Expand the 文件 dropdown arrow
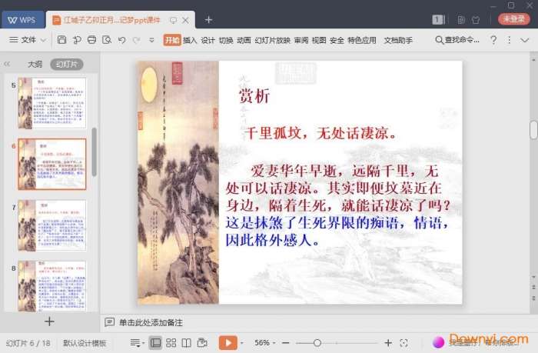The width and height of the screenshot is (538, 353). point(43,40)
